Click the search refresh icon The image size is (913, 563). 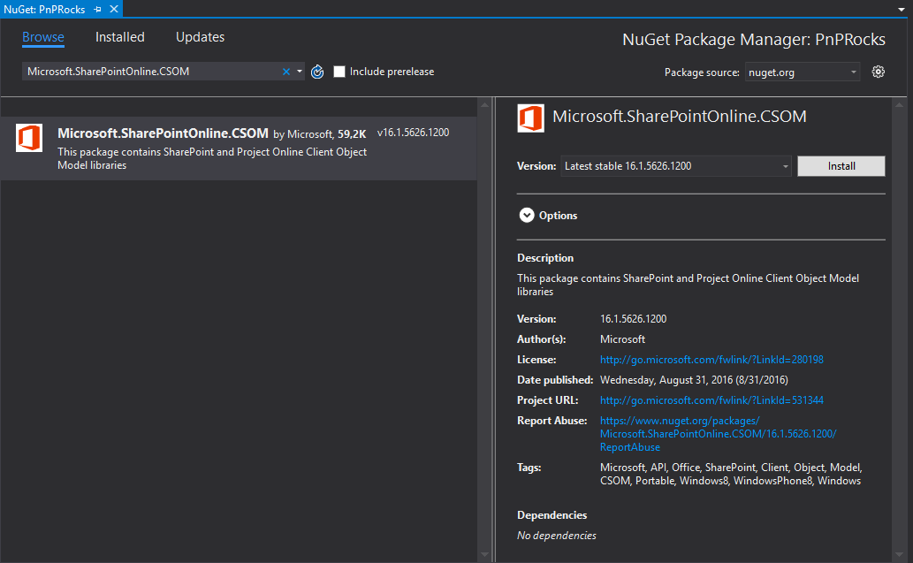pyautogui.click(x=317, y=72)
